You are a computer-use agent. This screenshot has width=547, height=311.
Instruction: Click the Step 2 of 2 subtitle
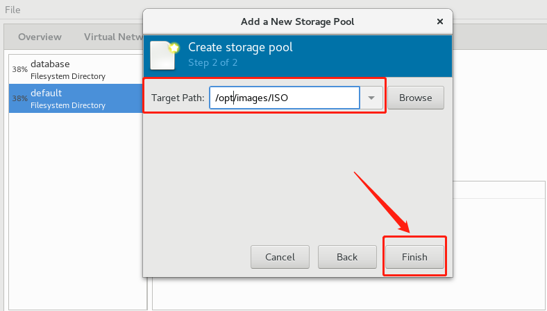click(213, 63)
